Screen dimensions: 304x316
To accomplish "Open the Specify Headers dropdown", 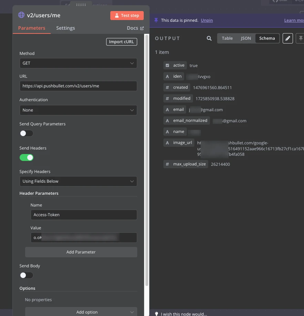I will [x=78, y=181].
